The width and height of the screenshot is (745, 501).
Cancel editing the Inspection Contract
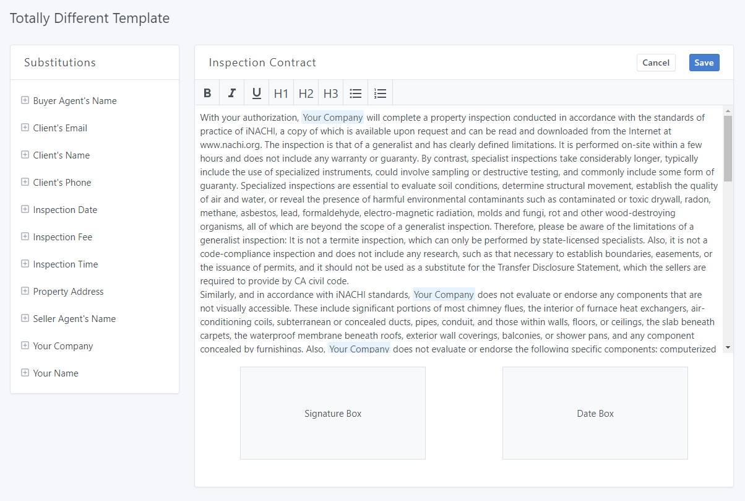coord(656,63)
